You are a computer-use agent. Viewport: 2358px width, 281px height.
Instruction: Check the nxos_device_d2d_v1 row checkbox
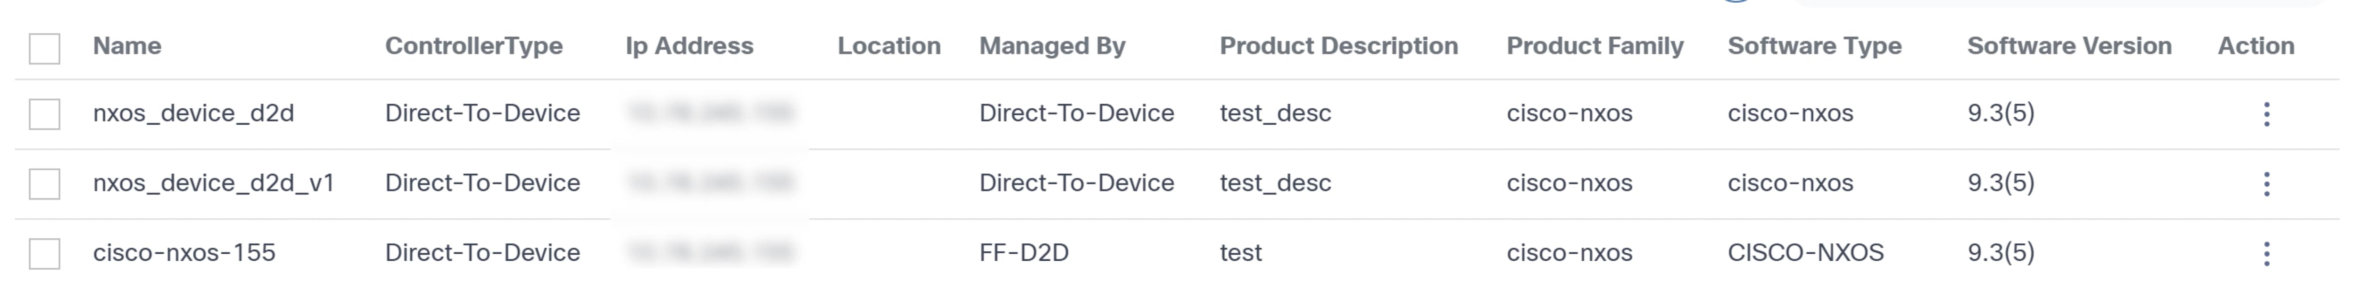point(45,185)
